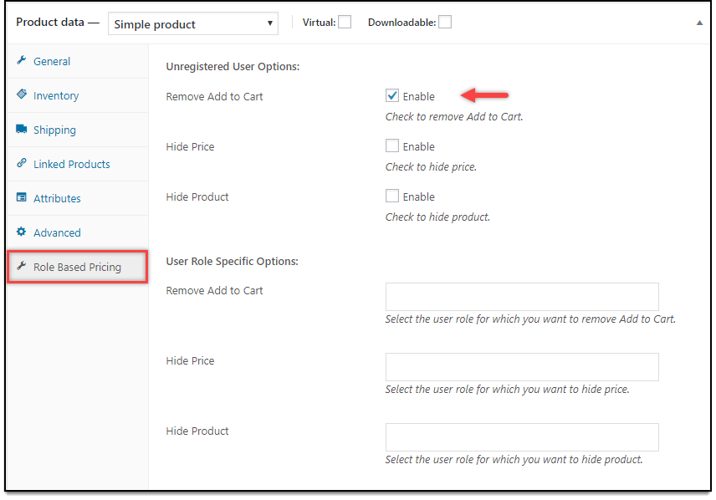
Task: Enable Hide Price for unregistered users
Action: (x=392, y=146)
